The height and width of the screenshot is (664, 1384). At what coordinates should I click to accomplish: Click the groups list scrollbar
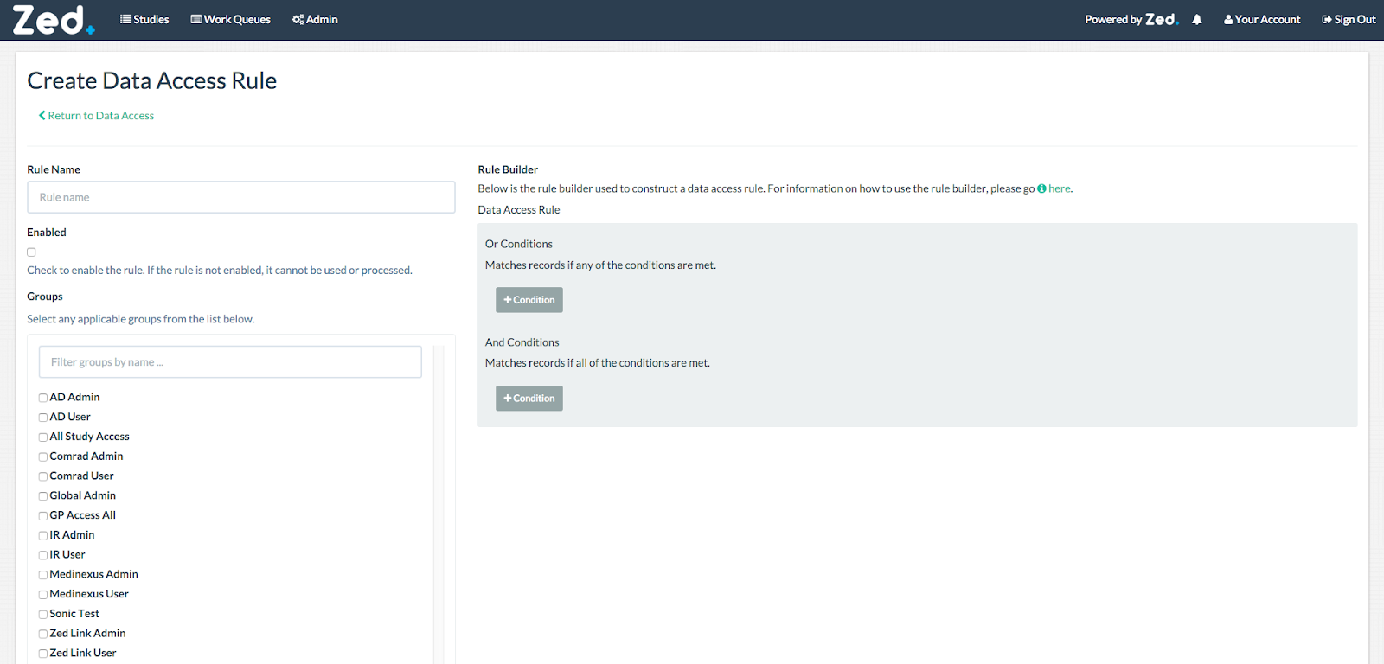(439, 505)
